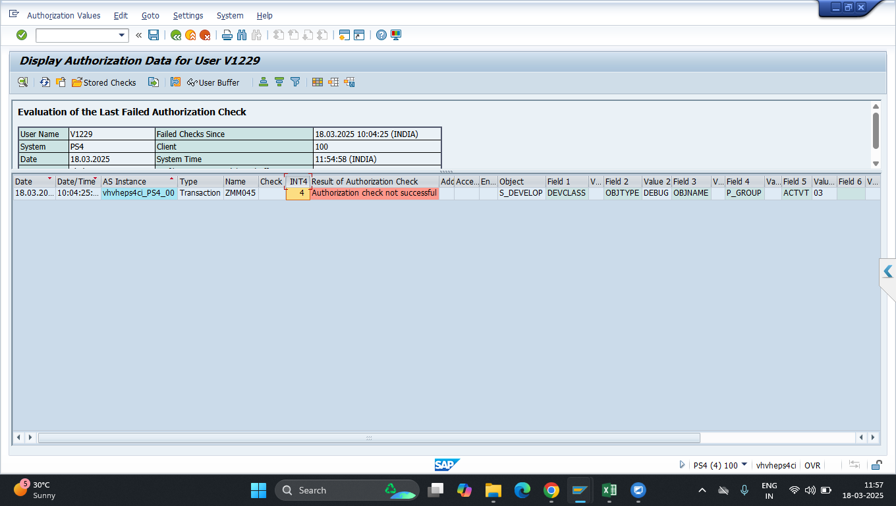Click the Set Filter funnel icon
Screen dimensions: 896x506
[x=295, y=82]
